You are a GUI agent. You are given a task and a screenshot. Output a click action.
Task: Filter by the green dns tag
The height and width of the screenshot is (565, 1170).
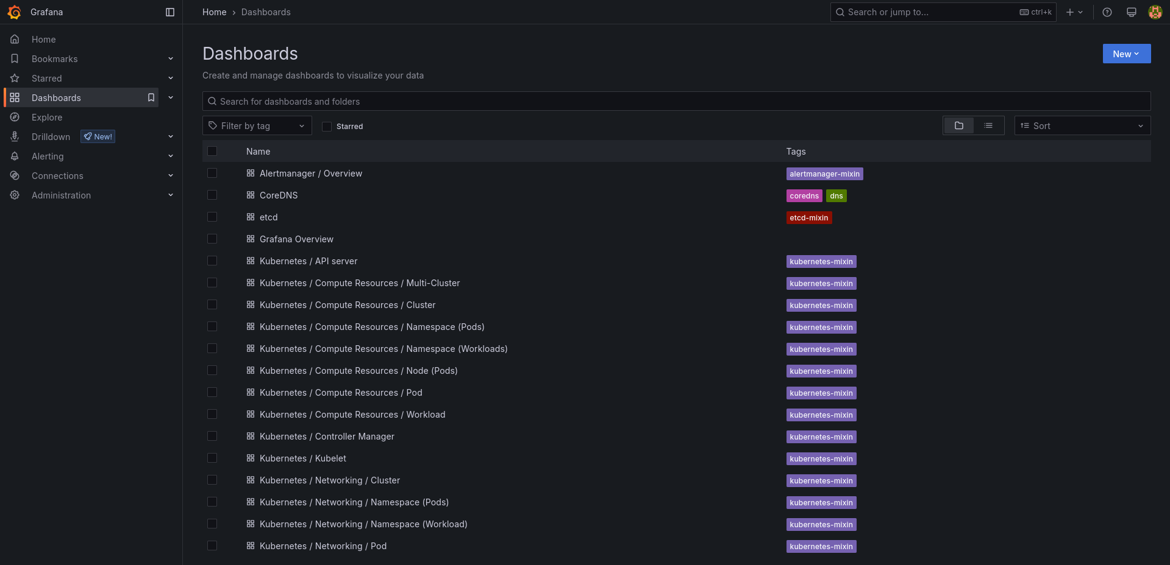pos(836,195)
